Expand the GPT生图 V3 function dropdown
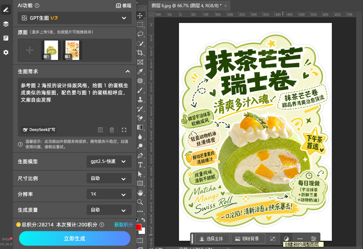The width and height of the screenshot is (363, 249). (74, 18)
